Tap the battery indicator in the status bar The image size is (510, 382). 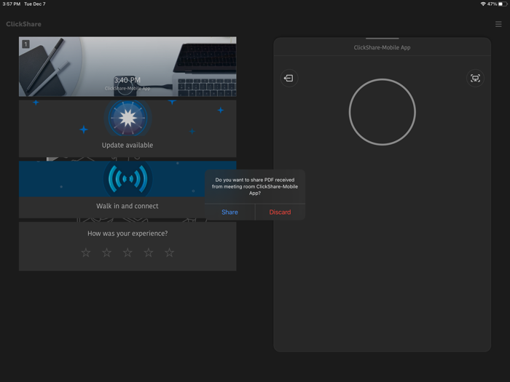[503, 4]
